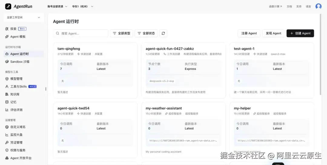Open the 账号全部资源 dropdown
327x165 pixels.
point(57,6)
